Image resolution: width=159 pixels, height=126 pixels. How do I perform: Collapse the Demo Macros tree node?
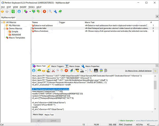pyautogui.click(x=5, y=29)
